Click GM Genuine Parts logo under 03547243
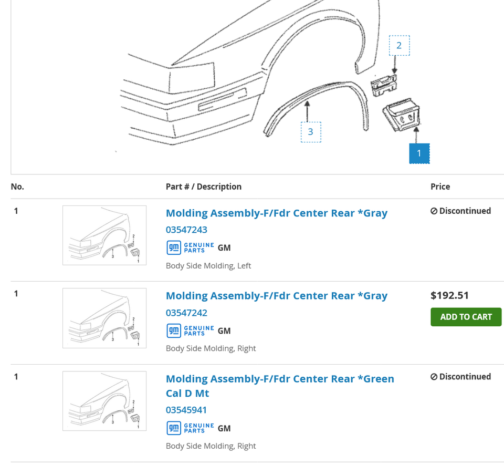504x465 pixels. [190, 247]
